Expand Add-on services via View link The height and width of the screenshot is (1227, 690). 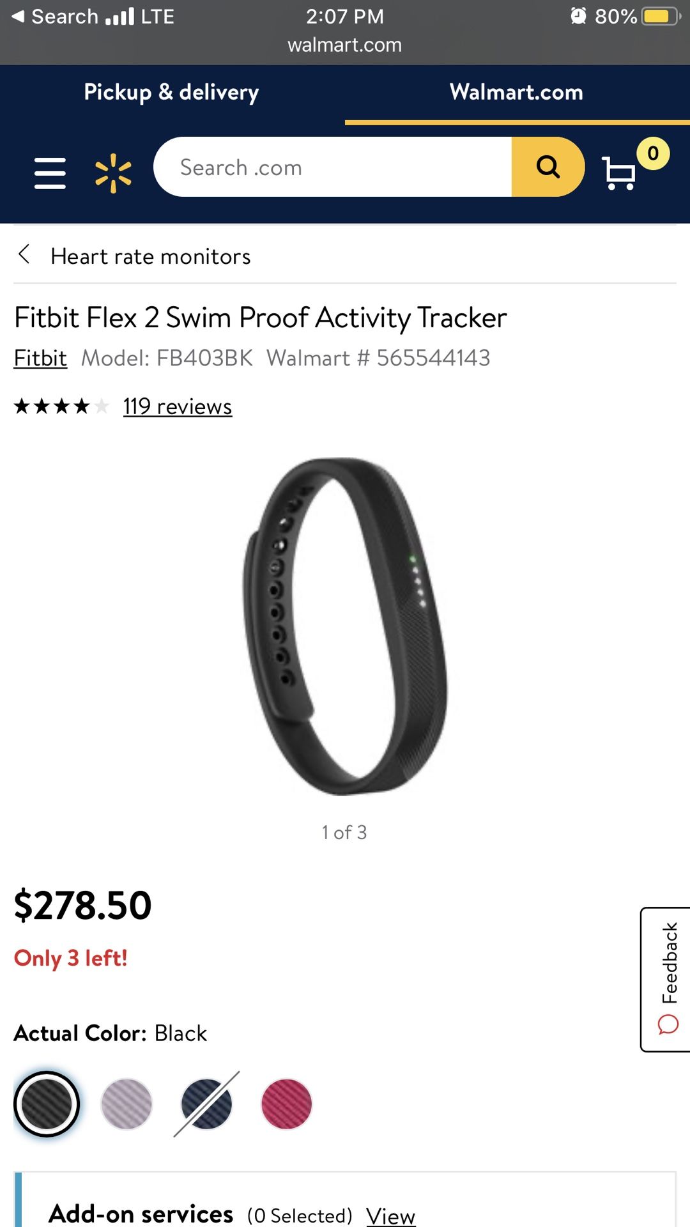coord(390,1215)
